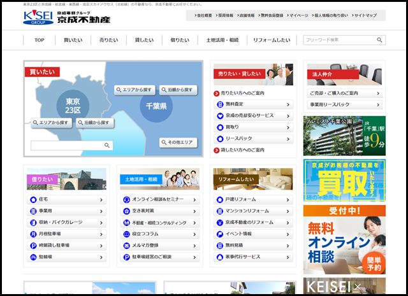Open the 採用情報 header link
This screenshot has width=408, height=296.
coord(224,15)
